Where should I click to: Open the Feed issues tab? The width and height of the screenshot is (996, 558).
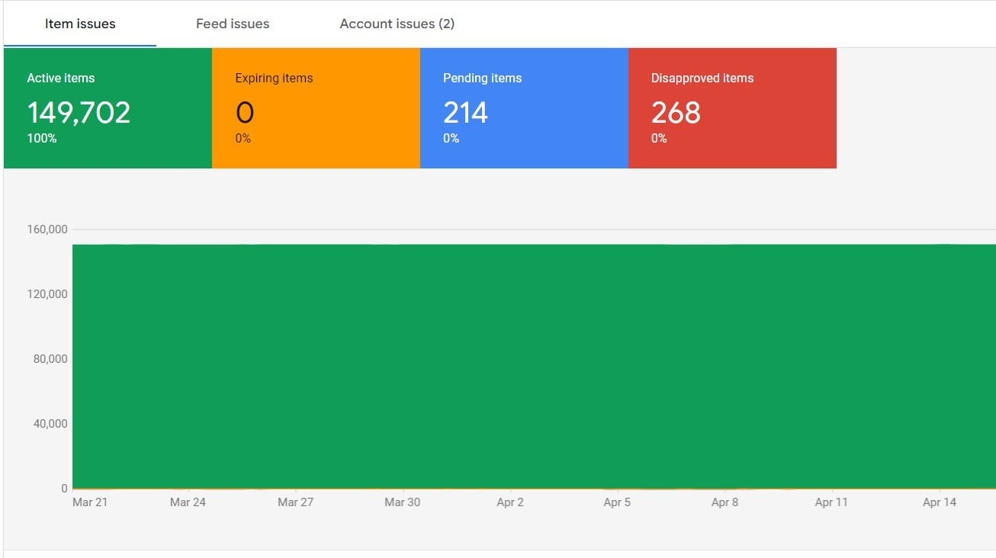coord(233,24)
